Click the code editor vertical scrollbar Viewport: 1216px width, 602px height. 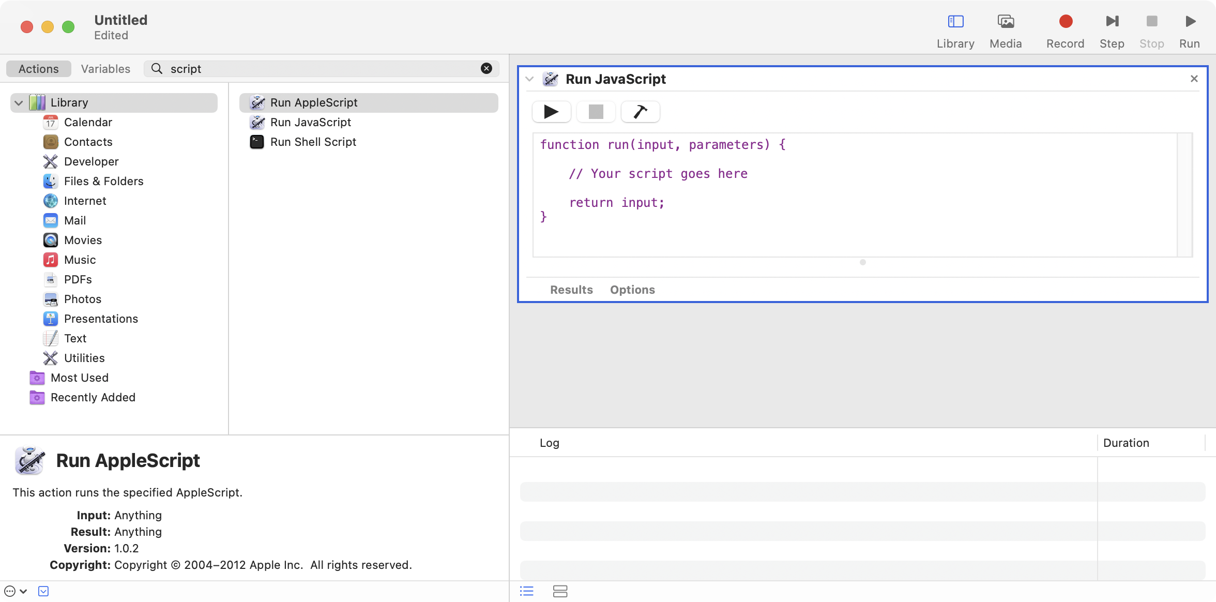point(1184,194)
